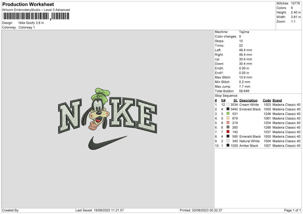Click the EndY label
The image size is (303, 214).
coord(219,73)
